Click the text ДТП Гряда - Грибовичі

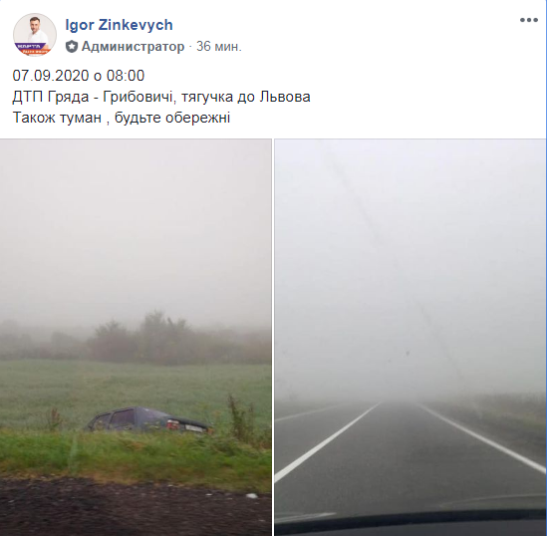(x=92, y=97)
